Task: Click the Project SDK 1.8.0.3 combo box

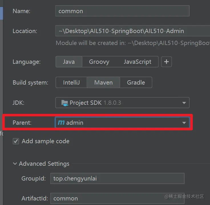Action: (120, 103)
